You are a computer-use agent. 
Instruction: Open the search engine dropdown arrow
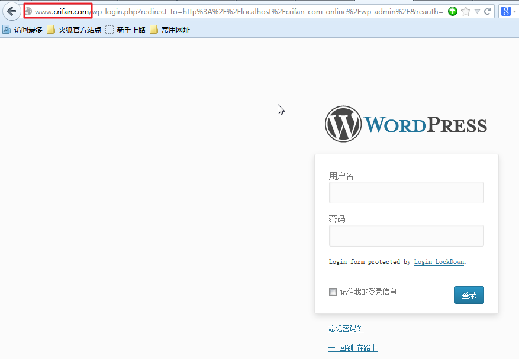point(514,12)
